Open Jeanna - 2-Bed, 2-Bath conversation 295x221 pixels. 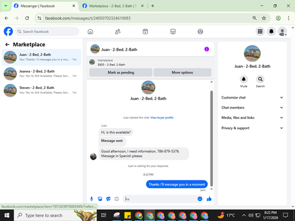coord(41,74)
